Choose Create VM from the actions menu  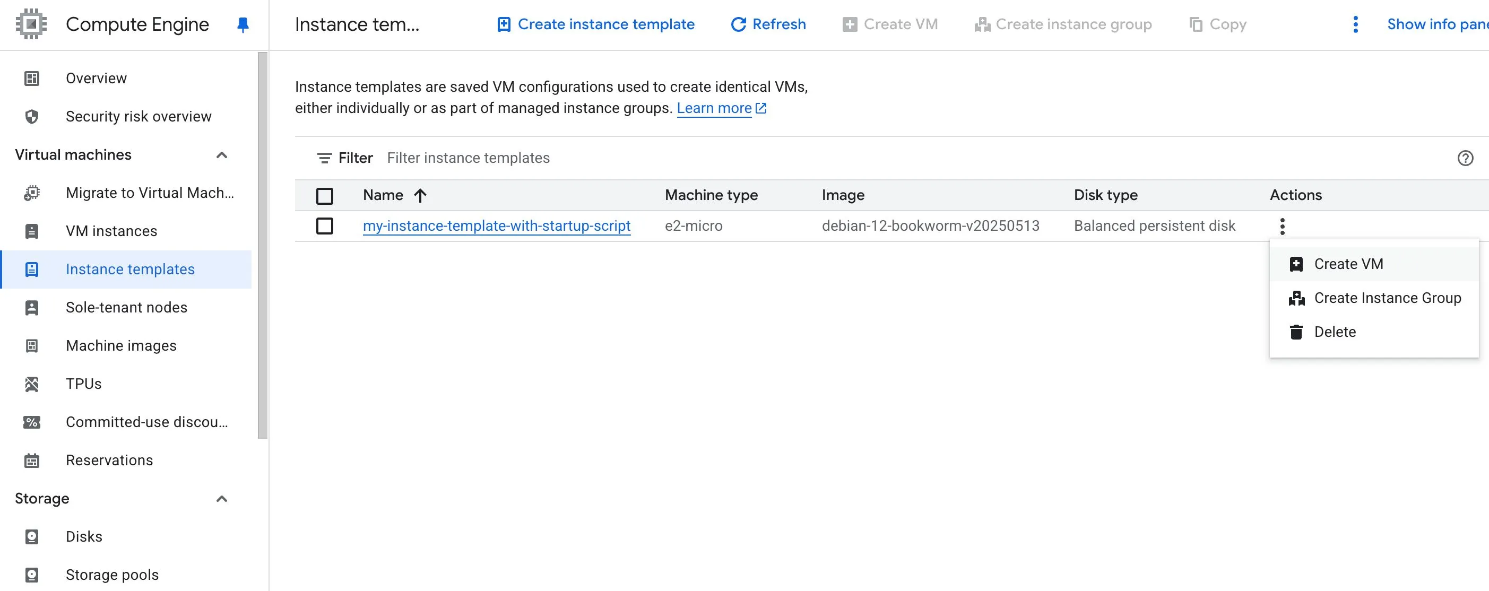tap(1373, 264)
